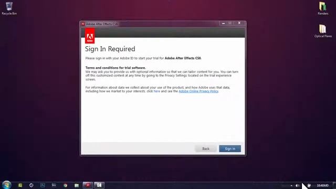Follow the 'here' link about data collection
The width and height of the screenshot is (336, 189).
pos(157,91)
